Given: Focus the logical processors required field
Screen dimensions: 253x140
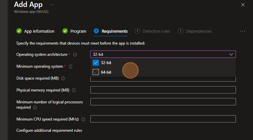Looking at the screenshot, I should tap(163, 102).
